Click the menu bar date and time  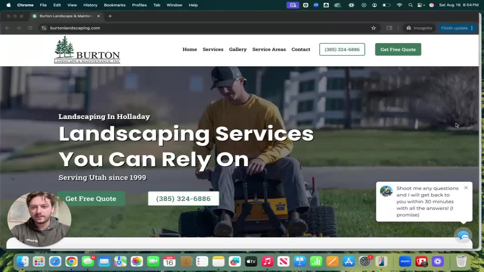click(459, 5)
